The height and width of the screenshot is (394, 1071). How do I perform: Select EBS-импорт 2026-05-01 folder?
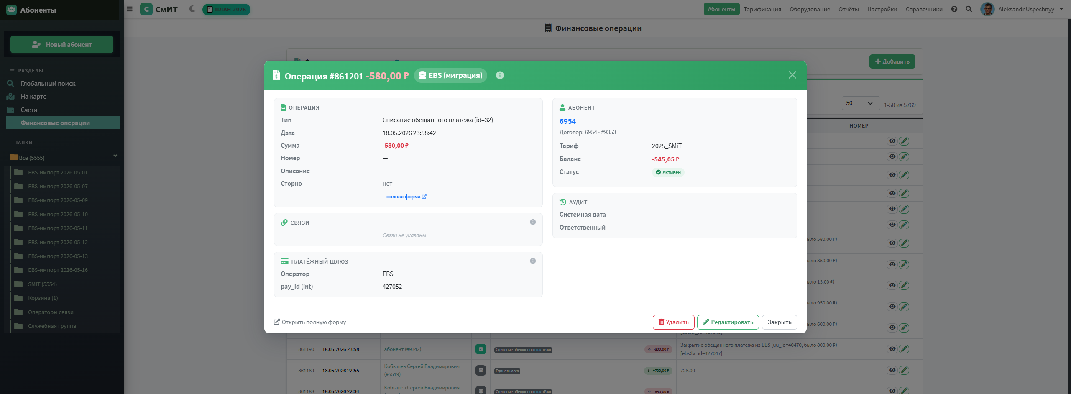pos(58,172)
